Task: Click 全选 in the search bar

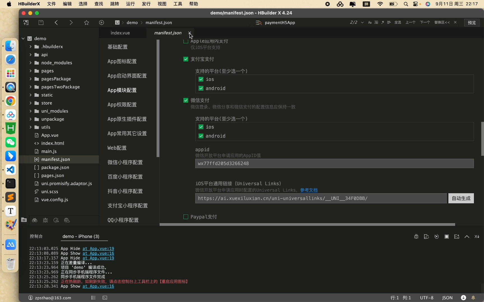Action: (398, 23)
